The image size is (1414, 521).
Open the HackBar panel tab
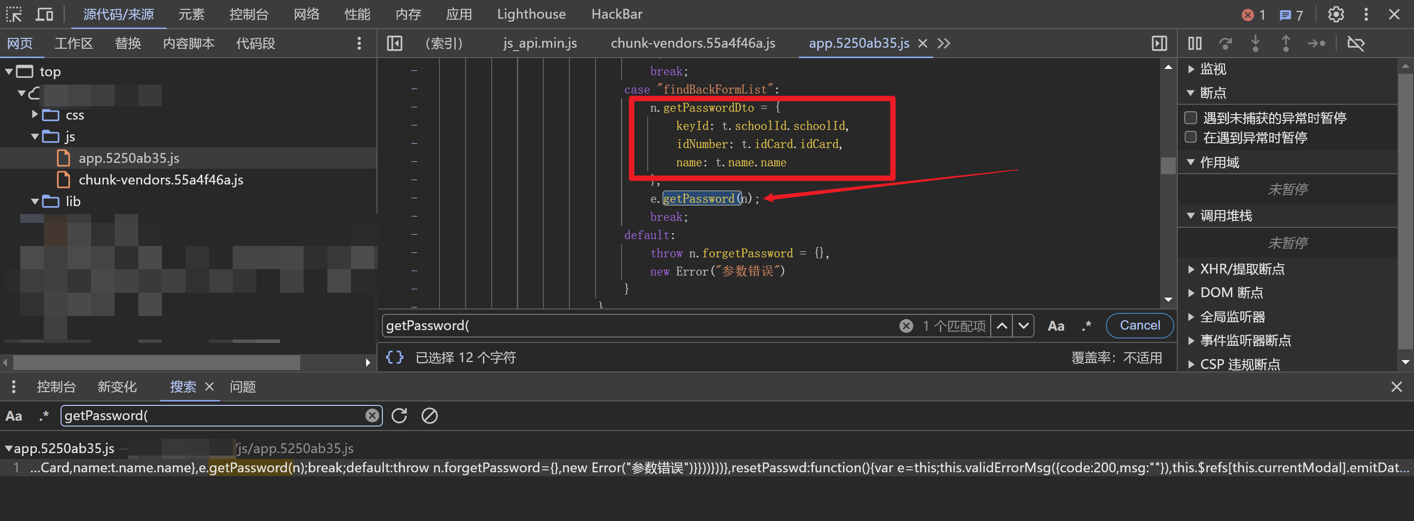click(616, 14)
